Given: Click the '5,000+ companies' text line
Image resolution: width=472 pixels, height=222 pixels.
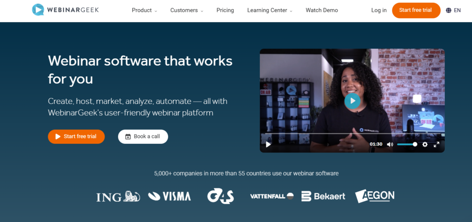Looking at the screenshot, I should (x=246, y=173).
